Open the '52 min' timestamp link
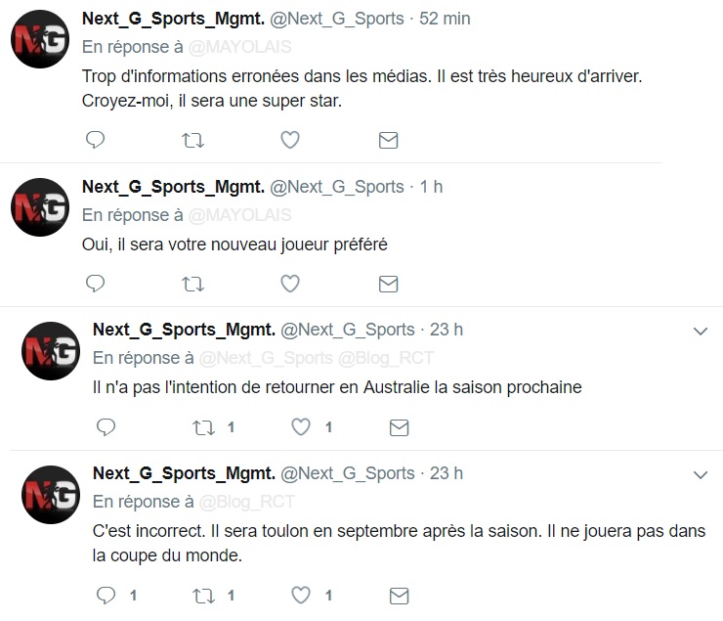 point(445,19)
